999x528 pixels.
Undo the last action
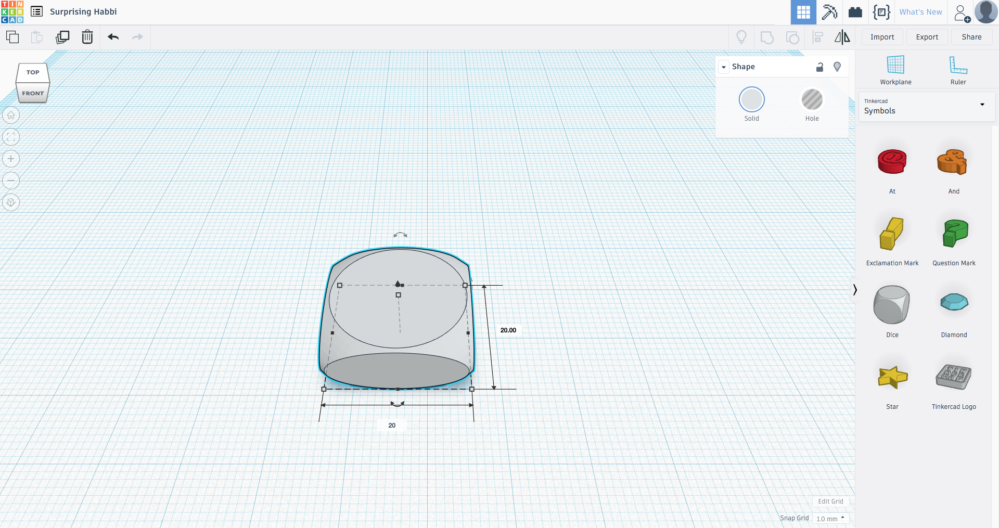pos(113,37)
